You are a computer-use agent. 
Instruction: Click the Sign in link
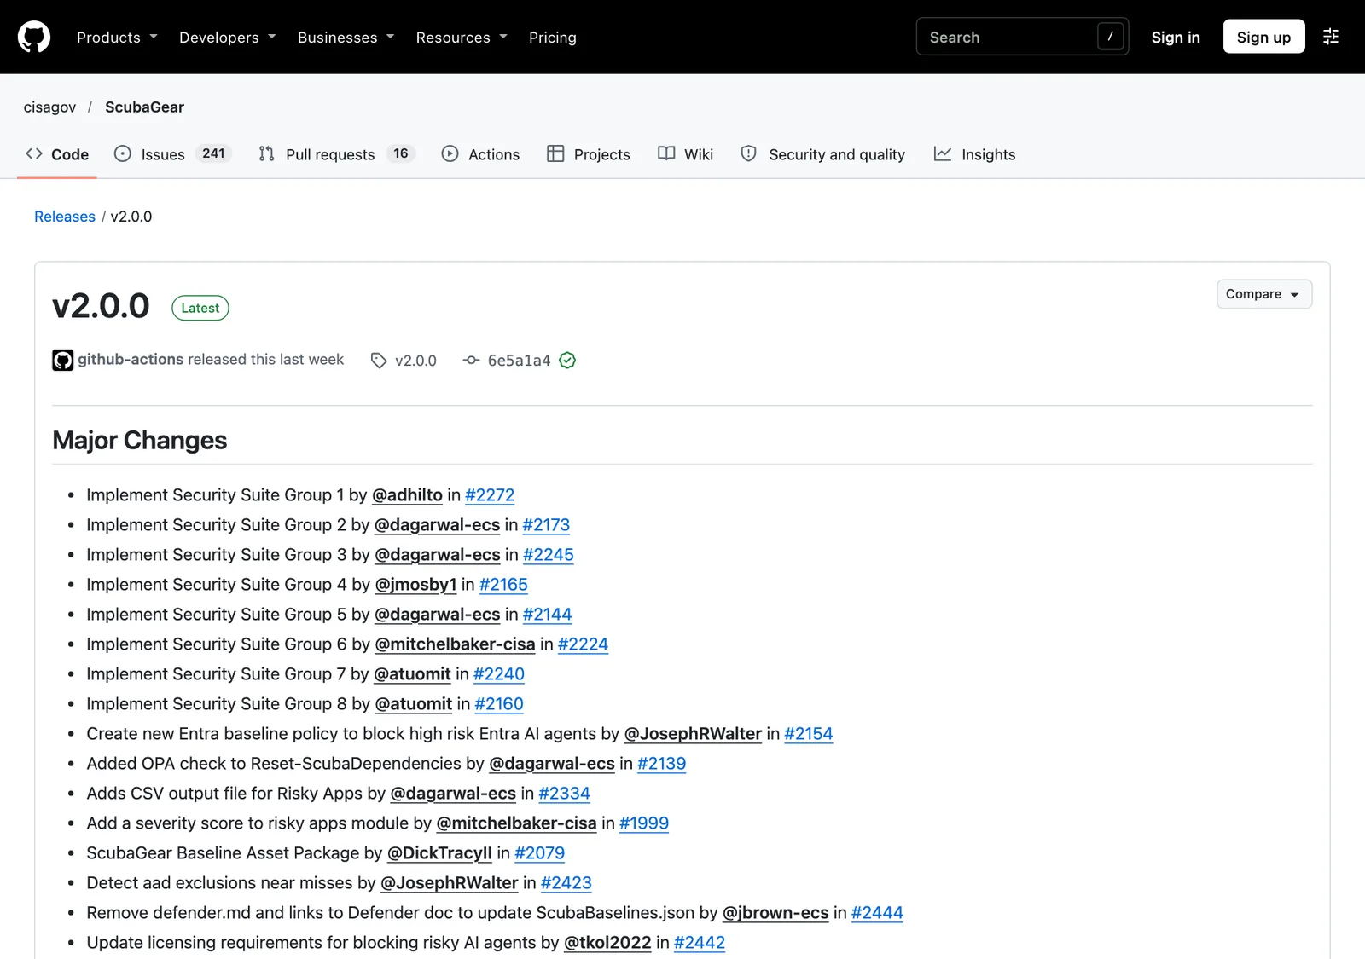click(x=1176, y=38)
